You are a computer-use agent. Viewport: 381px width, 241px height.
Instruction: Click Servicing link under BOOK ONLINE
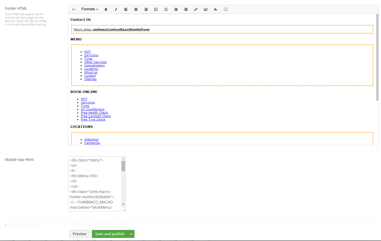point(88,103)
